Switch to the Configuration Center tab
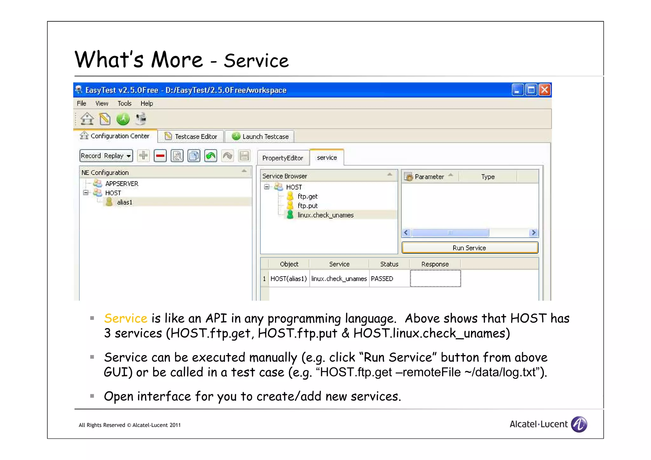The image size is (651, 460). click(115, 136)
